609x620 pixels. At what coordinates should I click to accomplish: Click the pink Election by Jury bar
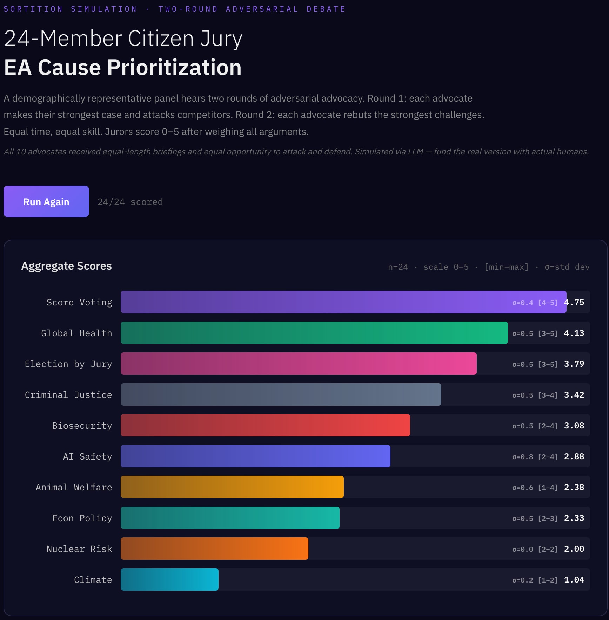(x=299, y=364)
